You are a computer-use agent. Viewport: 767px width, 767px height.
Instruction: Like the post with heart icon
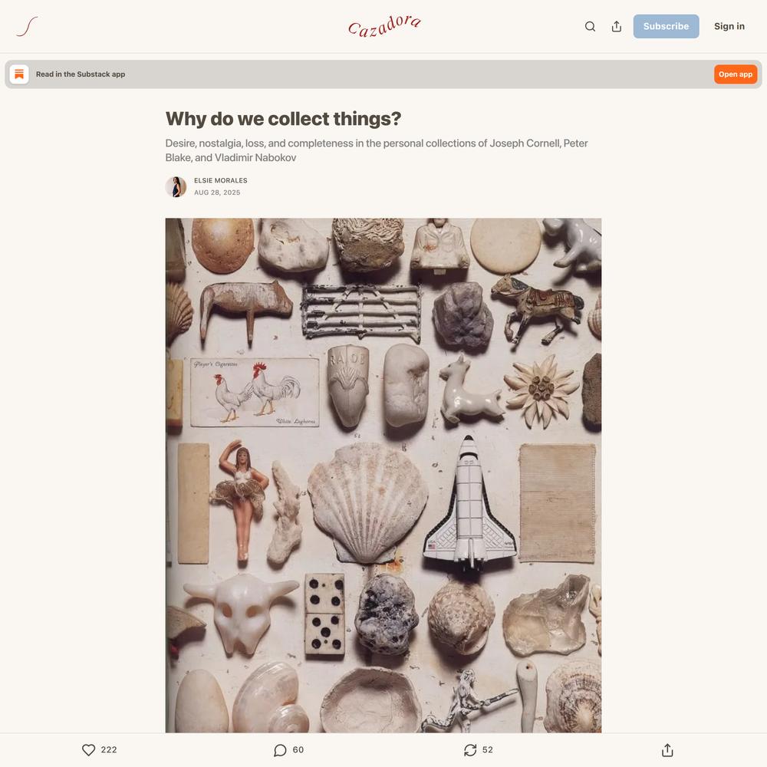tap(88, 750)
